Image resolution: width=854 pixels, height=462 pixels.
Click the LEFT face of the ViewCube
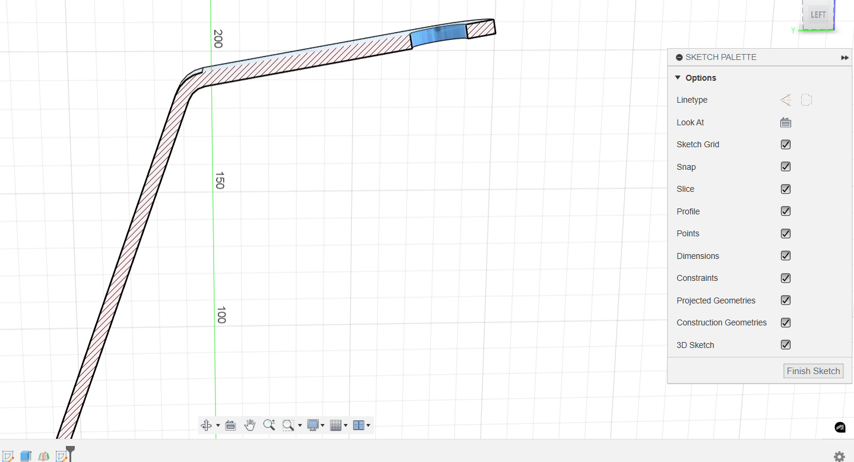point(818,15)
